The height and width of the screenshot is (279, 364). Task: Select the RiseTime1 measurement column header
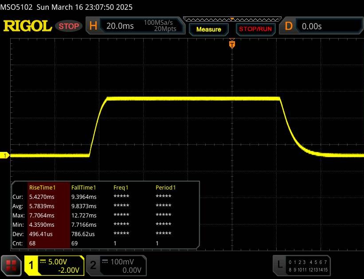click(43, 187)
